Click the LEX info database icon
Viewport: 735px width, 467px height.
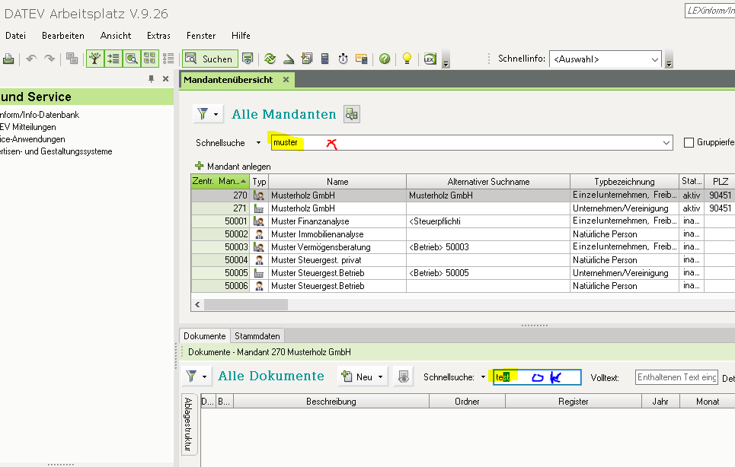430,59
